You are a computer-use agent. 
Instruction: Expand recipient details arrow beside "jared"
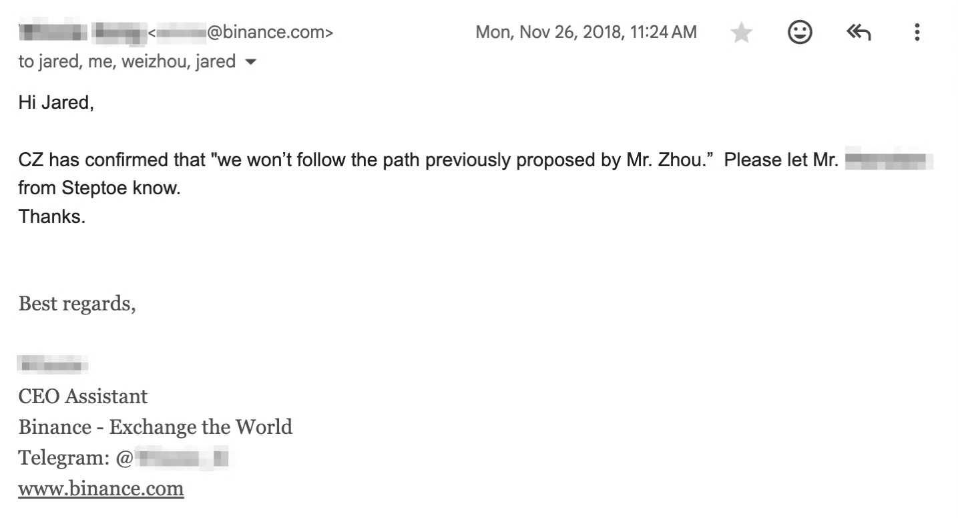click(251, 63)
